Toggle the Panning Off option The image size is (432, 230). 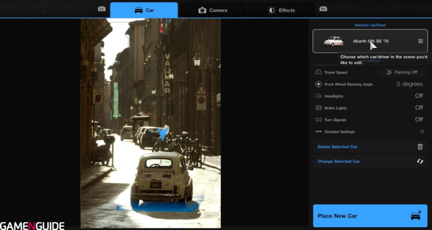(402, 72)
